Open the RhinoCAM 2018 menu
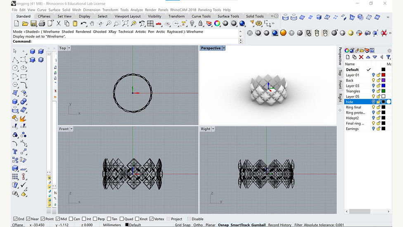Screen dimensions: 403x227 click(183, 10)
